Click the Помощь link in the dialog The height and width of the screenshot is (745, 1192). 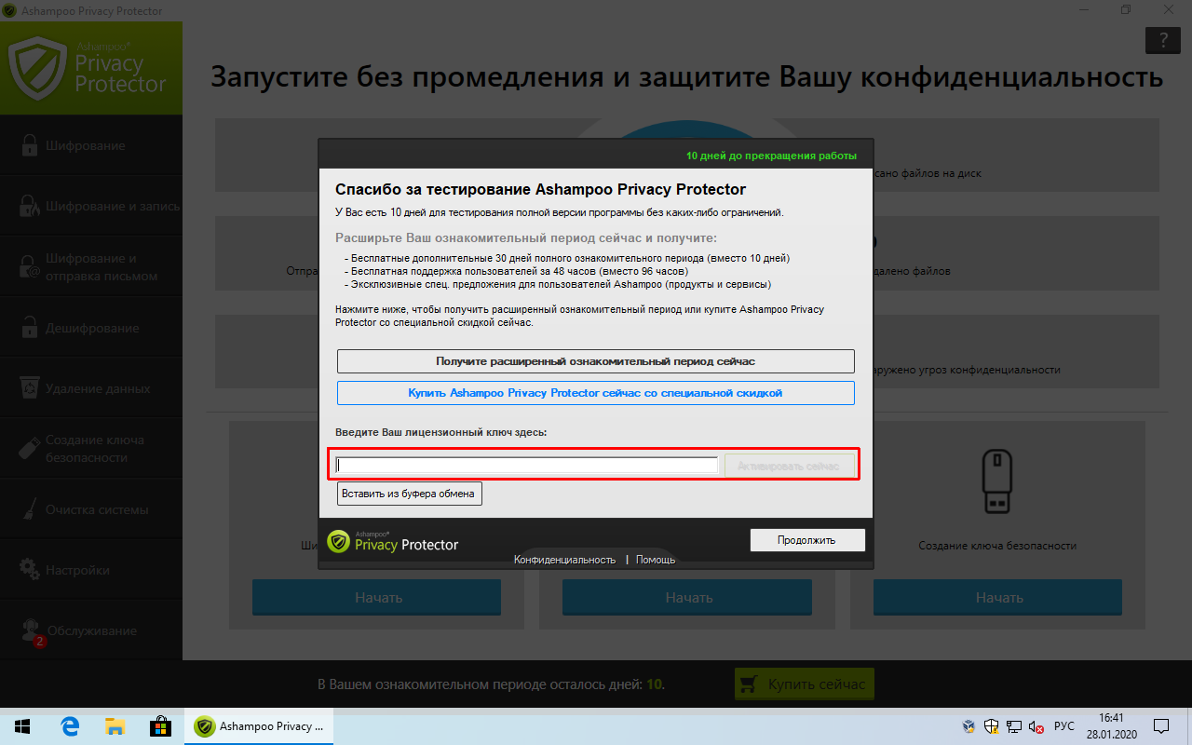655,560
